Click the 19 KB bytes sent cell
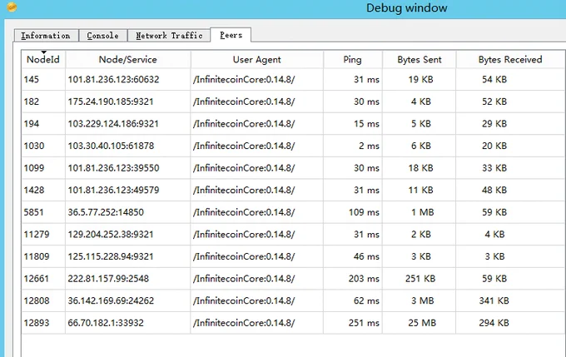The image size is (566, 357). 420,79
